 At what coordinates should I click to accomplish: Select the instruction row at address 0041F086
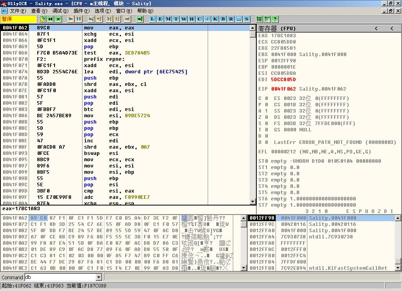pyautogui.click(x=118, y=116)
